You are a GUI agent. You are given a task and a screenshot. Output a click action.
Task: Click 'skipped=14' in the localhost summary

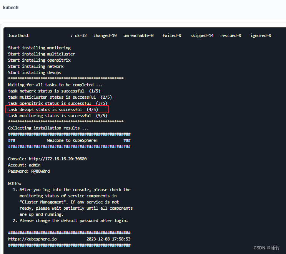(x=202, y=35)
